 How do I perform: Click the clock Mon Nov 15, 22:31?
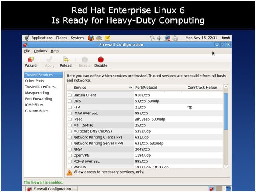(x=201, y=38)
